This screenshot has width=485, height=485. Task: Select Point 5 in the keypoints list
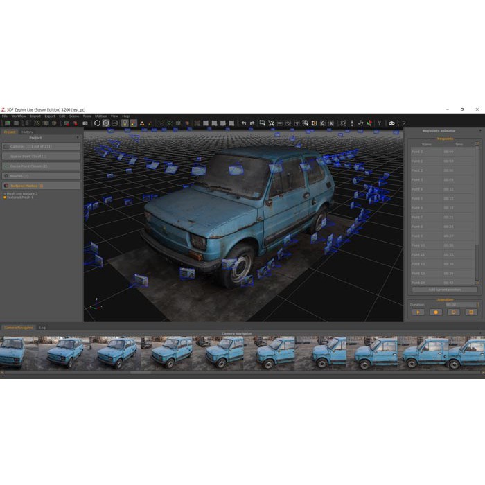(442, 199)
